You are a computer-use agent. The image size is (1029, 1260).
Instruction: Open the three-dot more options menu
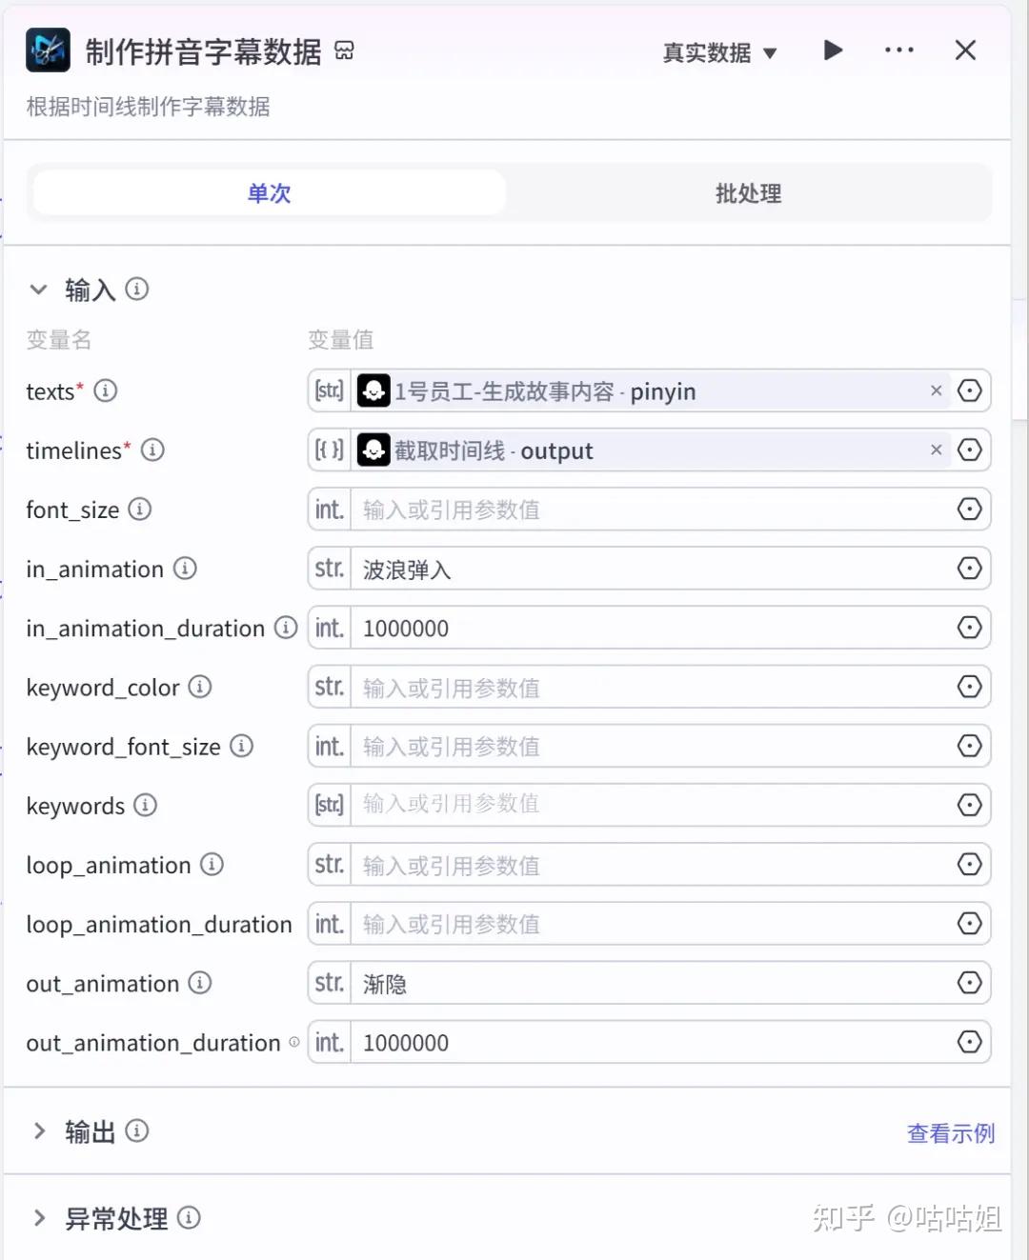[x=898, y=50]
